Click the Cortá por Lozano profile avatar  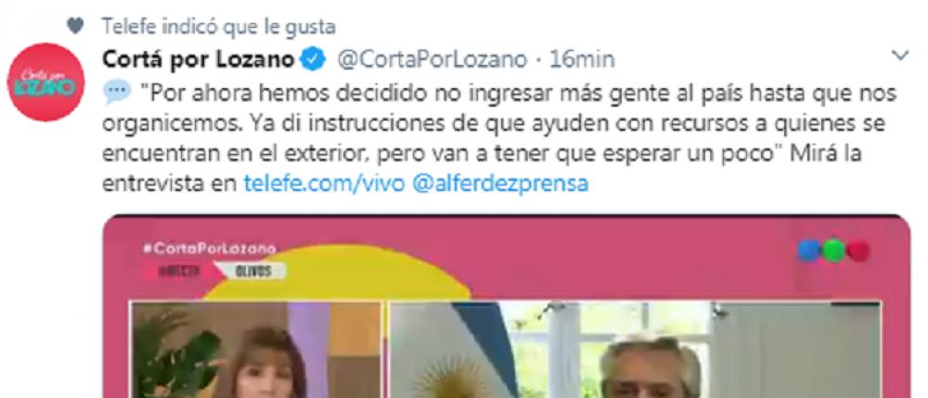45,83
